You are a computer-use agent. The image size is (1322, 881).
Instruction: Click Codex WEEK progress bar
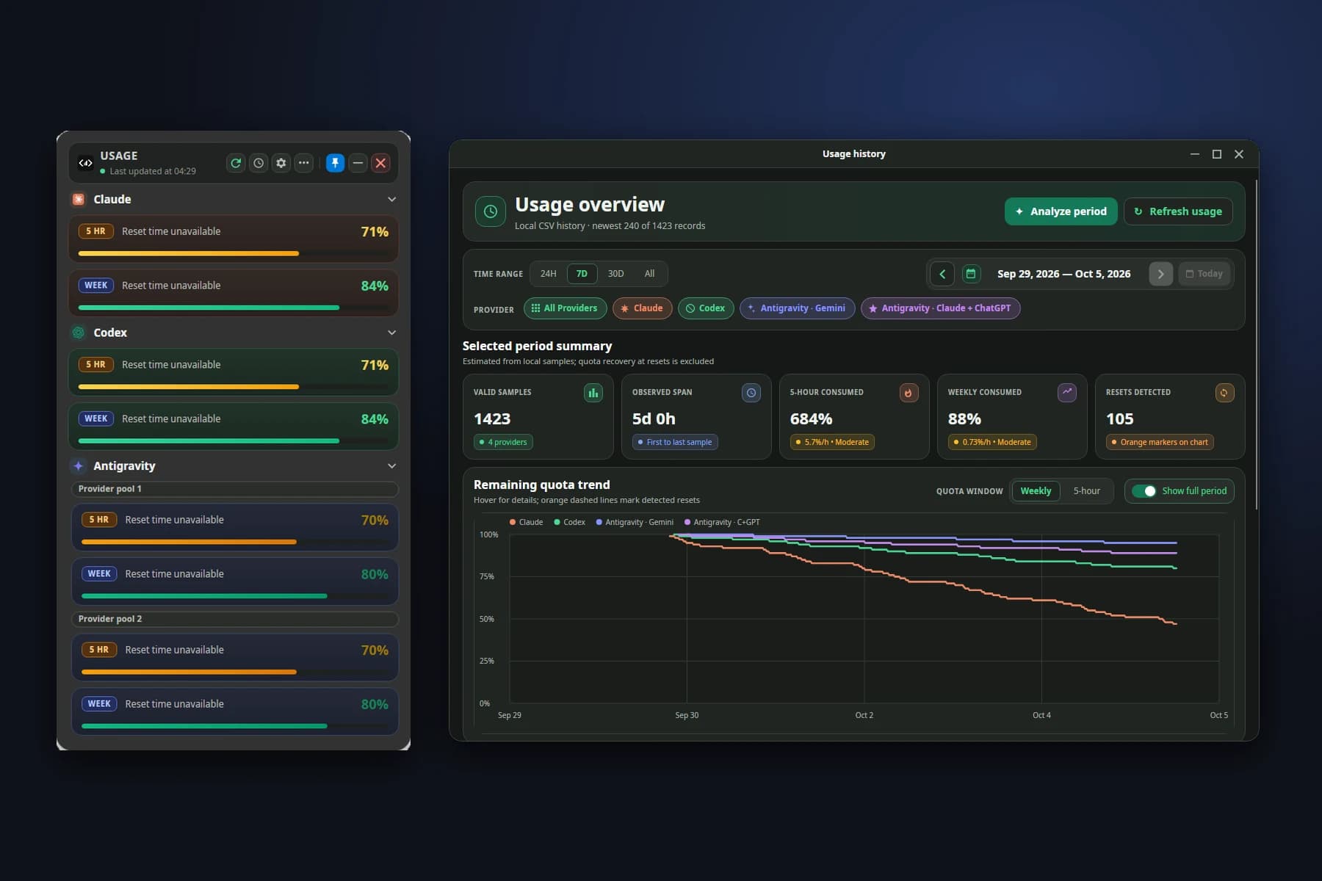click(234, 441)
